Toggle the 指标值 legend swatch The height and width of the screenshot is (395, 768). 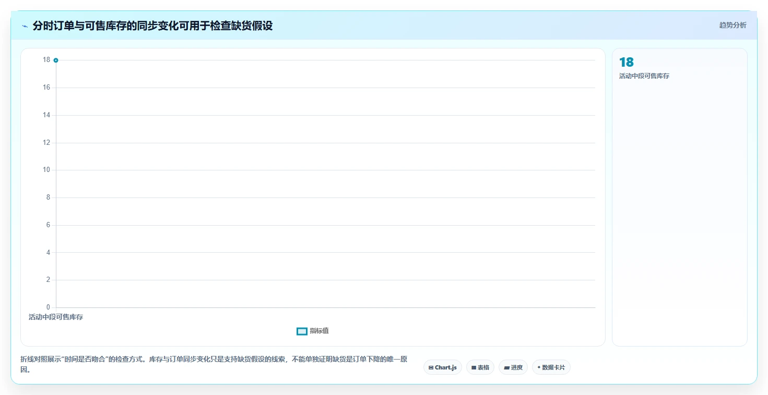(x=302, y=331)
